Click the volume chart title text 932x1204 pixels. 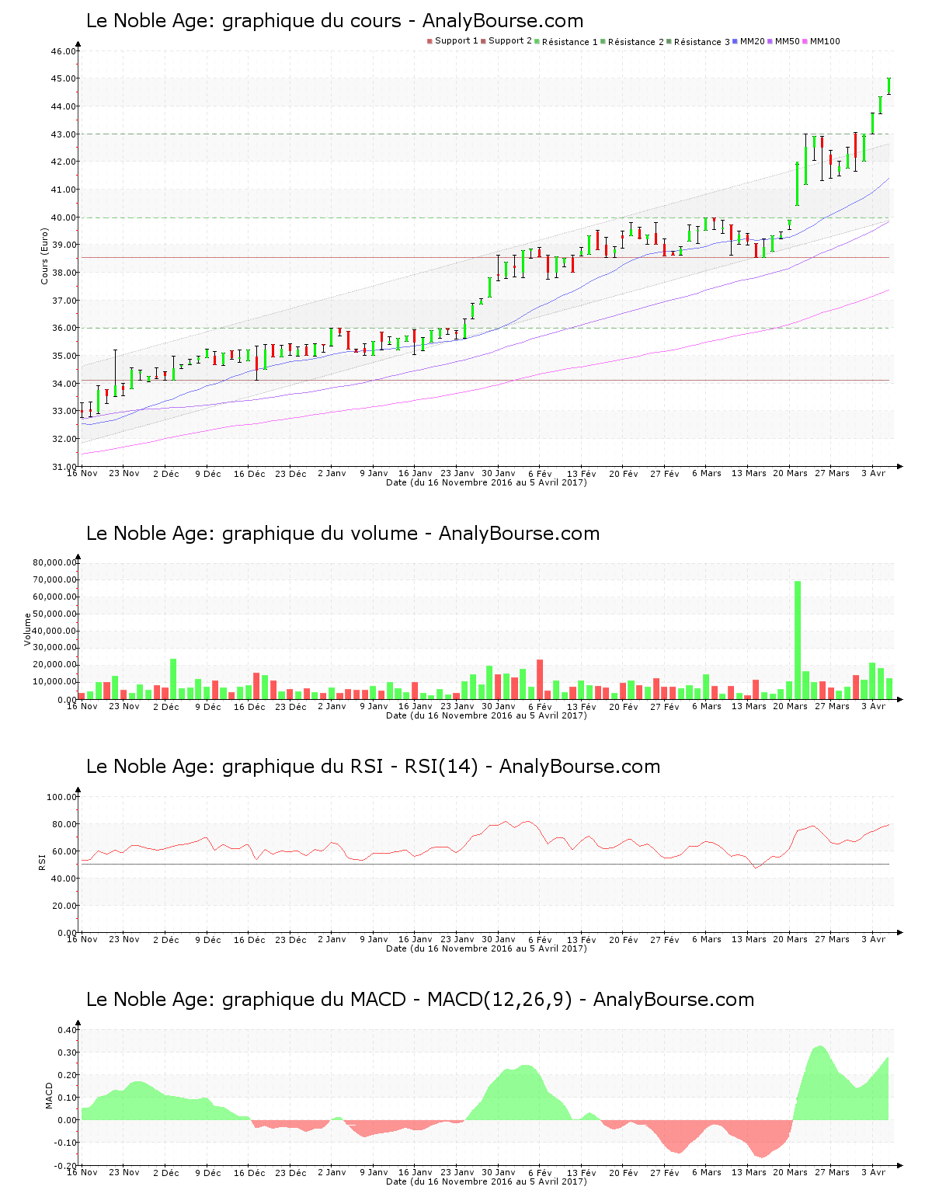343,534
